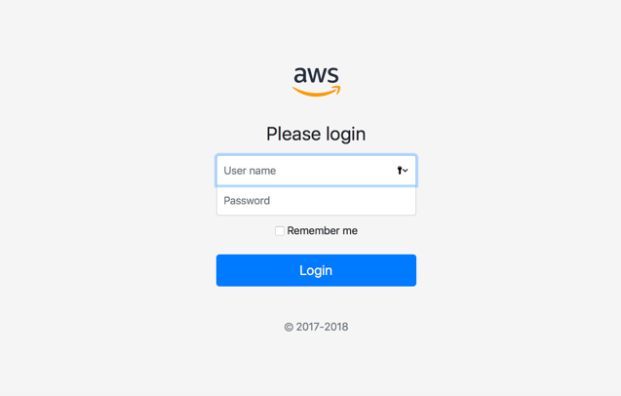Click the orange smile arrow under aws
621x396 pixels.
point(317,91)
